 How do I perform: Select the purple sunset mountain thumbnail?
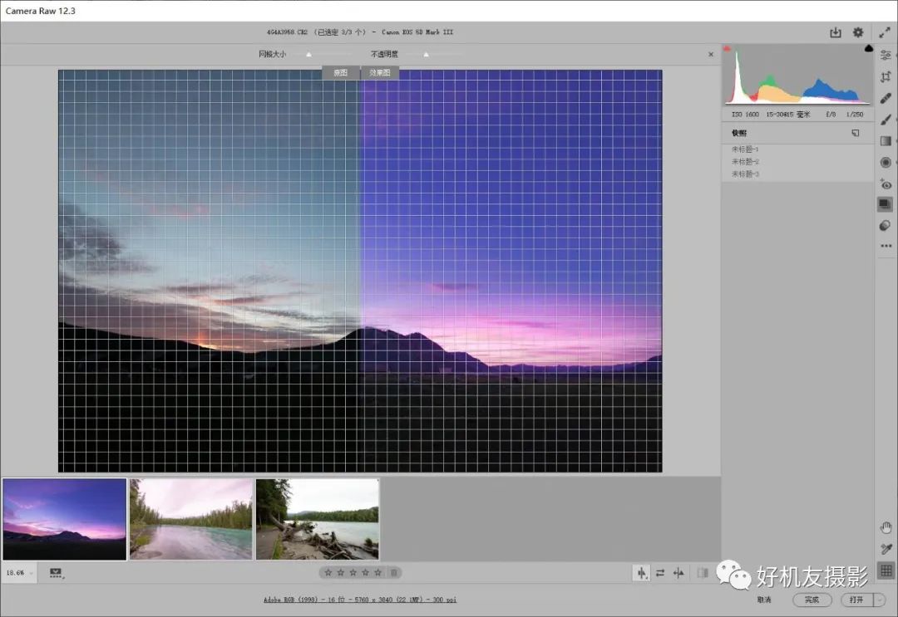pyautogui.click(x=65, y=519)
